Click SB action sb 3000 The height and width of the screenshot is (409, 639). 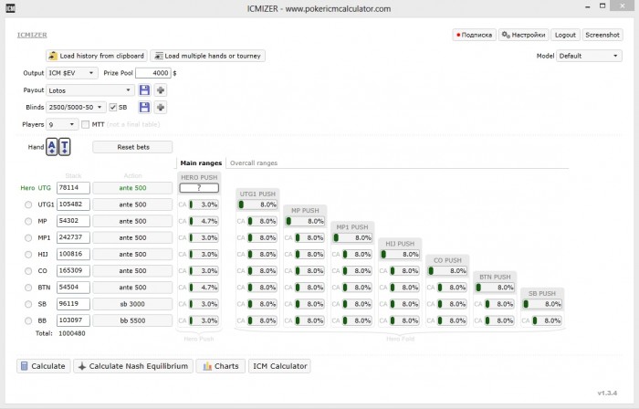click(x=132, y=304)
